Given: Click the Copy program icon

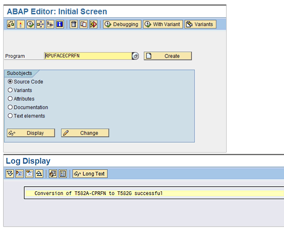Looking at the screenshot, I should (84, 24).
